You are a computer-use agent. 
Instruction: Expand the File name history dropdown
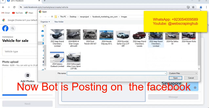click(165, 73)
